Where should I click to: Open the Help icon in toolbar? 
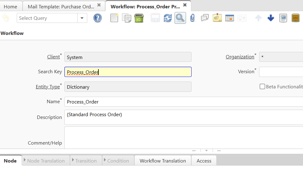(x=97, y=18)
